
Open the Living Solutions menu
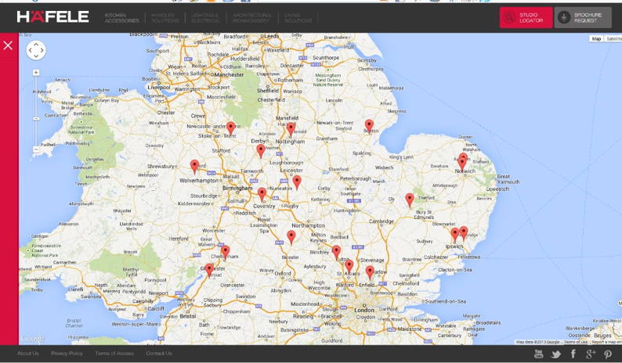[298, 18]
